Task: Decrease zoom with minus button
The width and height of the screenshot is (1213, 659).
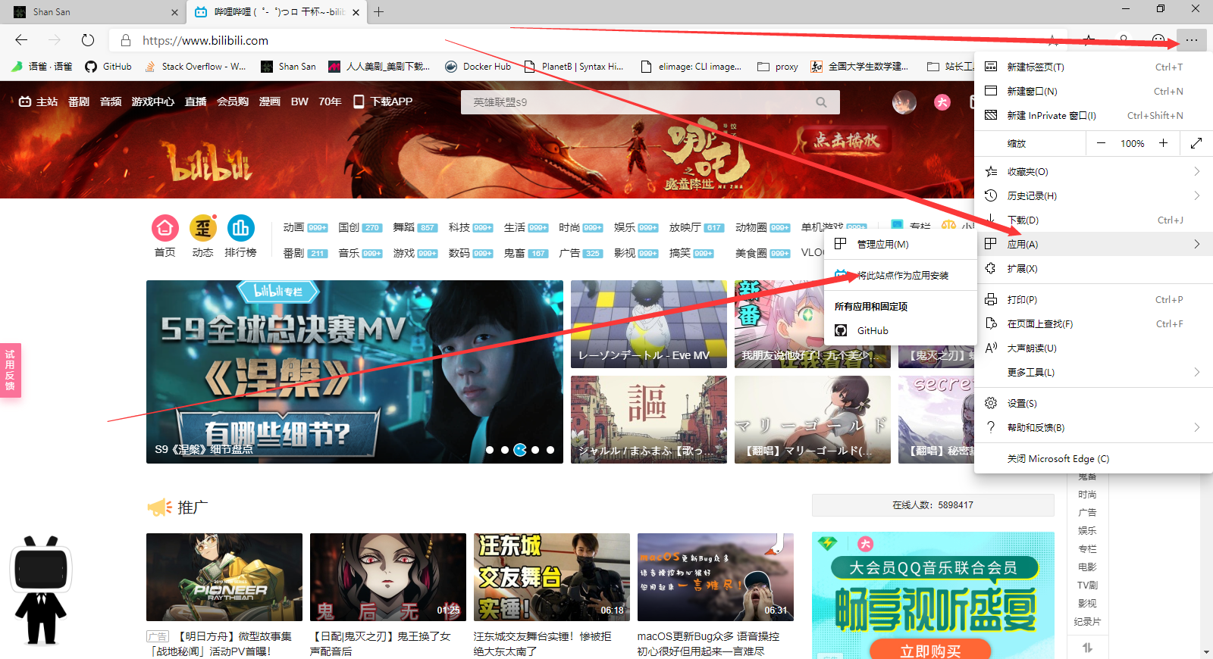Action: pyautogui.click(x=1101, y=143)
